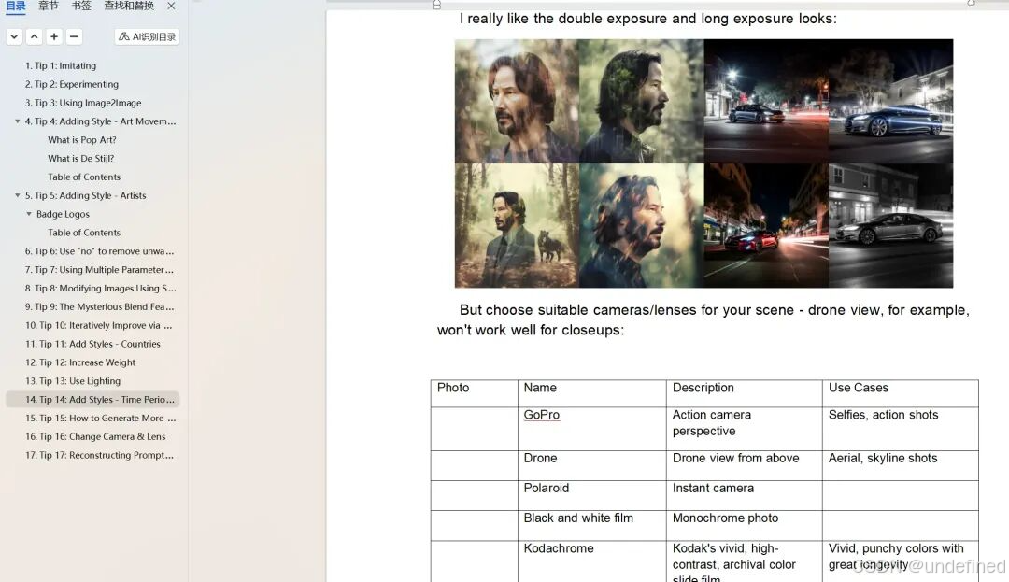Select Tip 4: Adding Style - Art Movements entry
Screen dimensions: 1009x582
100,121
